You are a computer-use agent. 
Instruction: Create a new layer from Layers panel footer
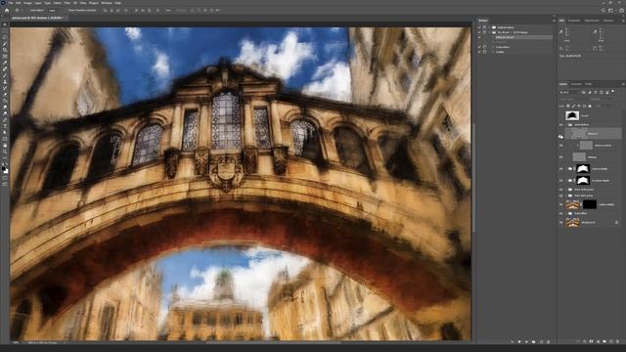tap(610, 341)
